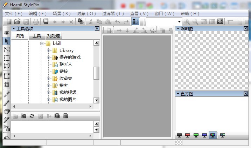
Task: Select the Rectangle marquee selection tool
Action: pyautogui.click(x=7, y=58)
